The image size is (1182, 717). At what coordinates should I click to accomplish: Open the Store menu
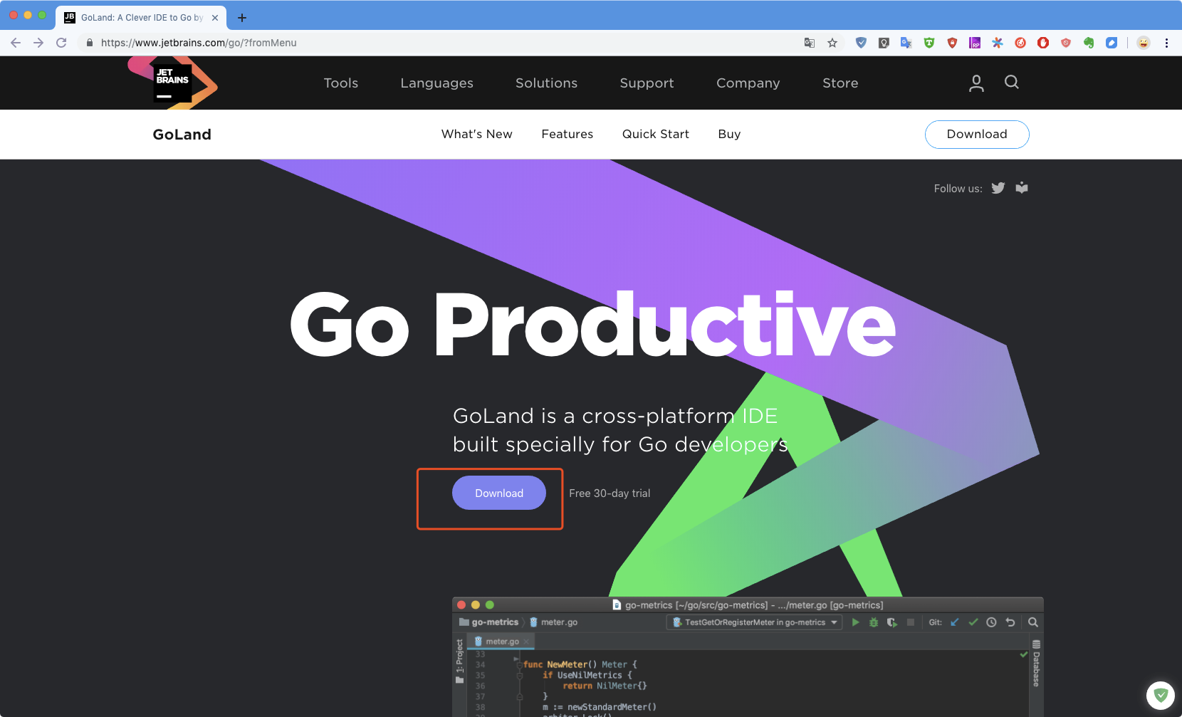[x=841, y=83]
